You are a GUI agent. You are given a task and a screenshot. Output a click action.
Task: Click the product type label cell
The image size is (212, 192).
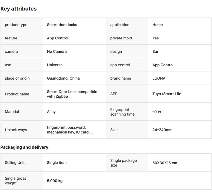coord(16,25)
